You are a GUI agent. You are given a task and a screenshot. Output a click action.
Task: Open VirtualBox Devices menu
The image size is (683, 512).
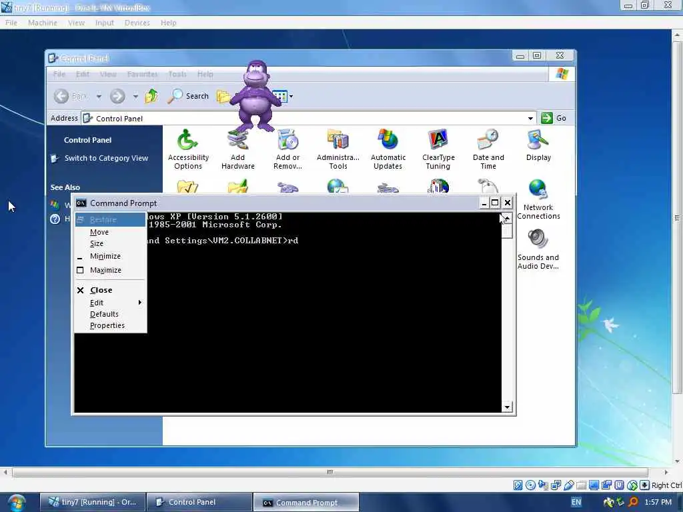click(x=137, y=23)
